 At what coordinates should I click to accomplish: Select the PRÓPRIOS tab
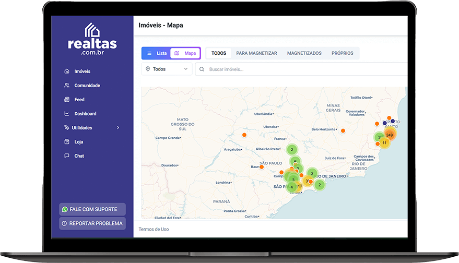(x=342, y=53)
